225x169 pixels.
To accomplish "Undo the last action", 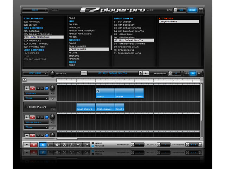I will (x=79, y=145).
